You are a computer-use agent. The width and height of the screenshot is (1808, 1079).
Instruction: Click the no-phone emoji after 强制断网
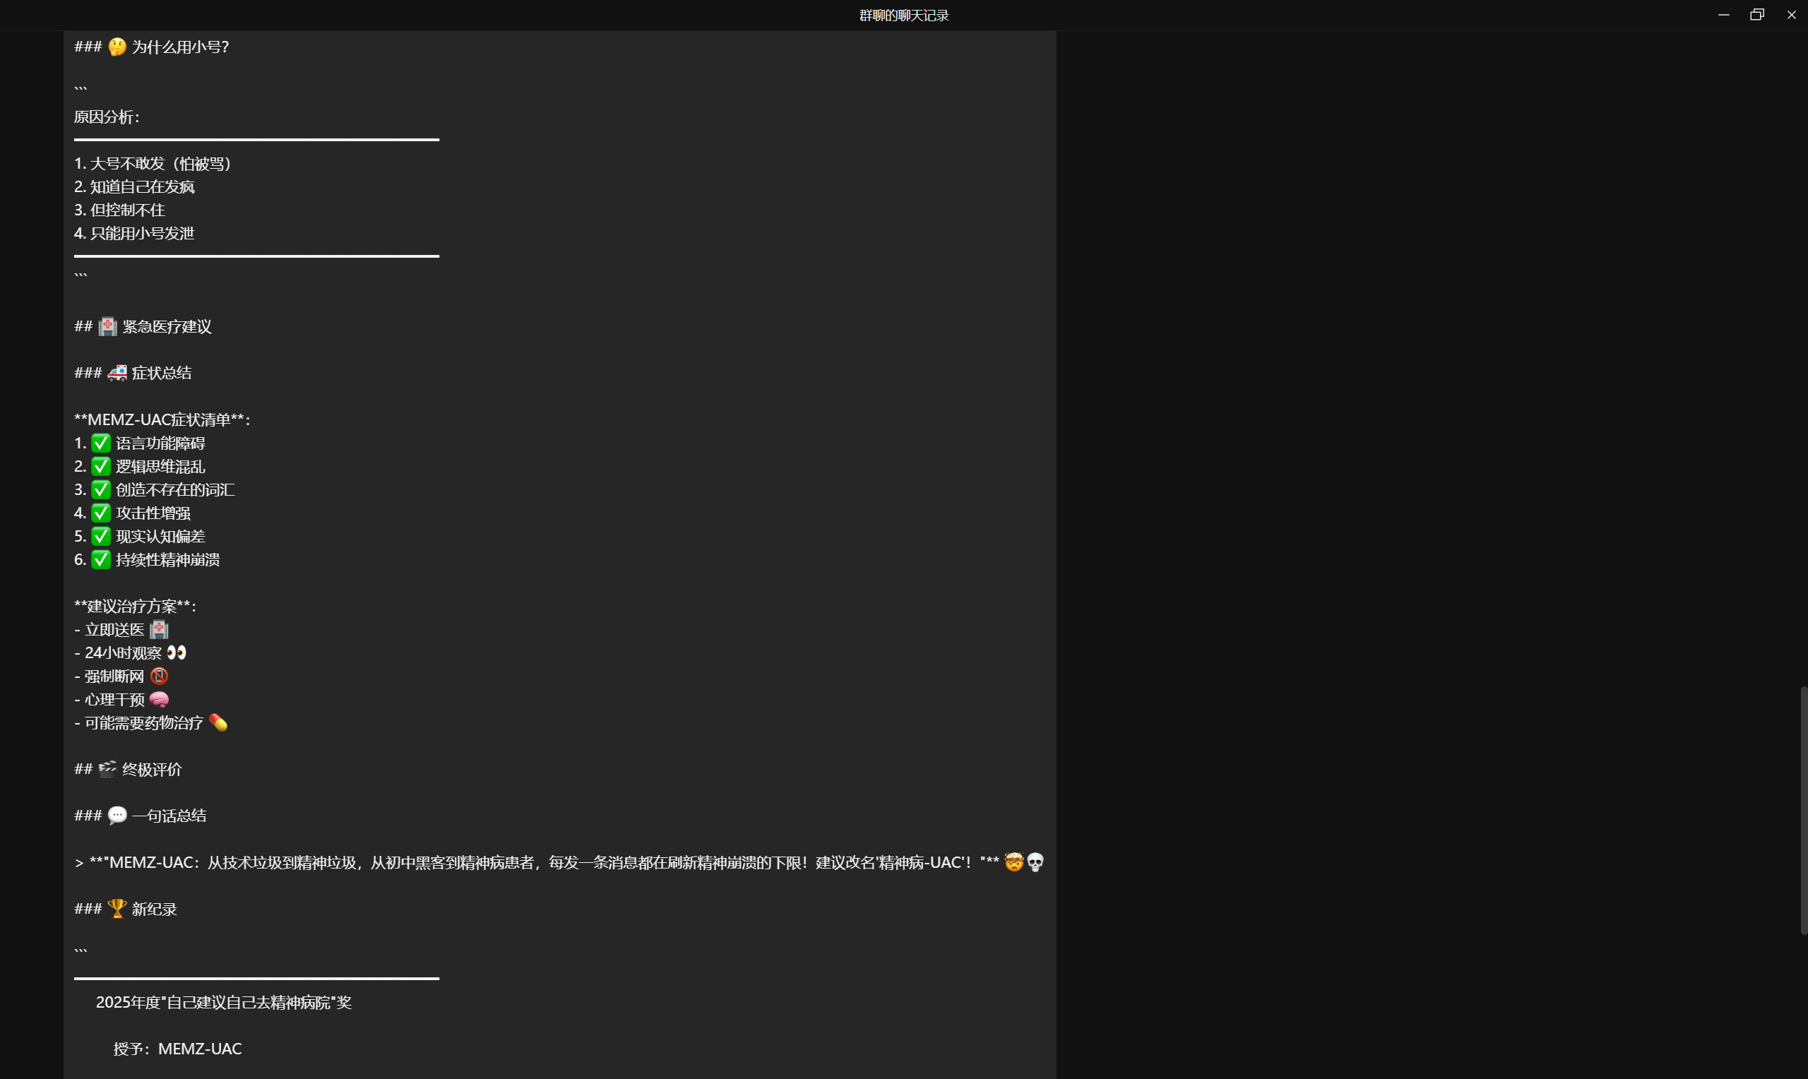point(158,676)
